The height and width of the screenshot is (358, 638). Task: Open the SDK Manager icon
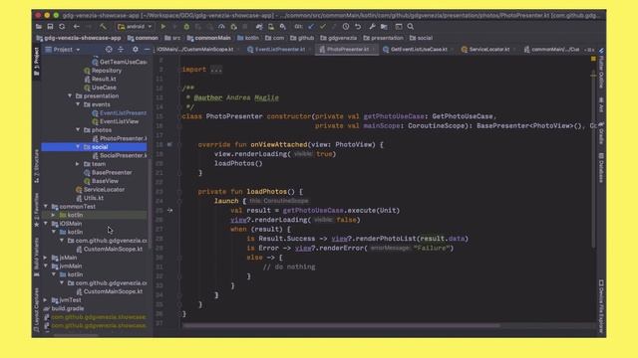282,27
